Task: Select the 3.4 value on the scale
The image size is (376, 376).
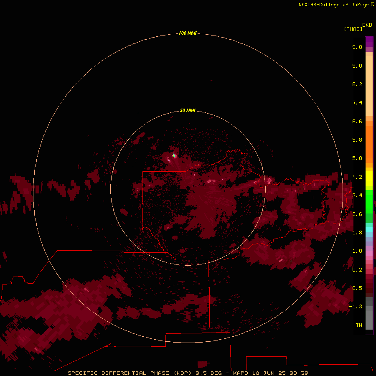Action: click(x=357, y=196)
